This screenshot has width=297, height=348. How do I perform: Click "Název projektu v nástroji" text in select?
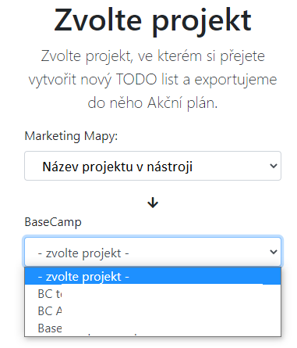tap(118, 167)
